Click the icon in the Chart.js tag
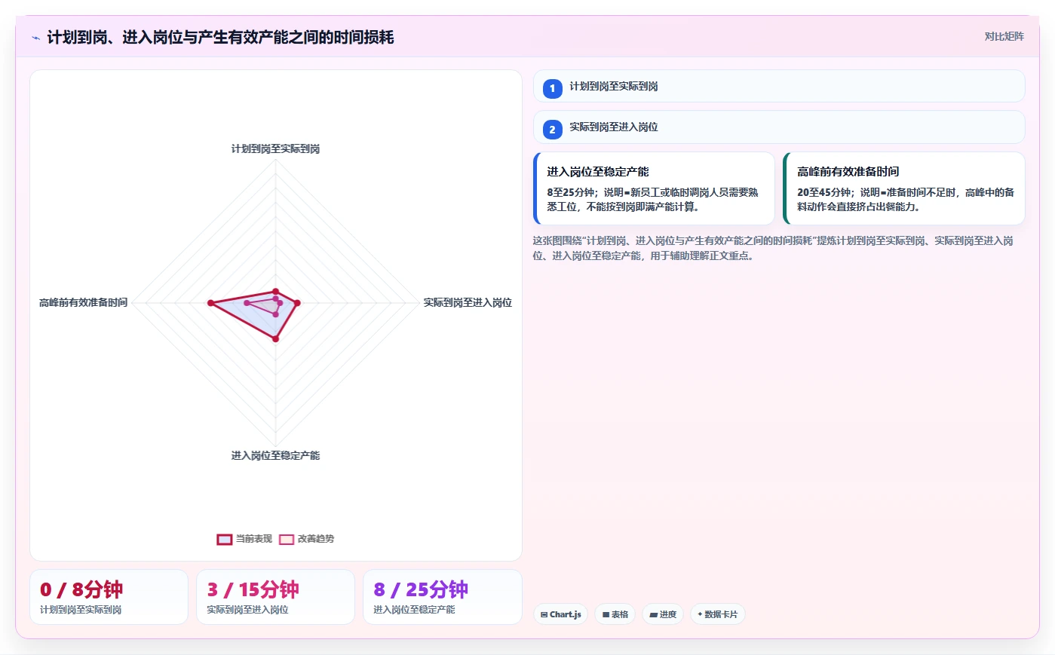Image resolution: width=1055 pixels, height=655 pixels. [x=544, y=615]
